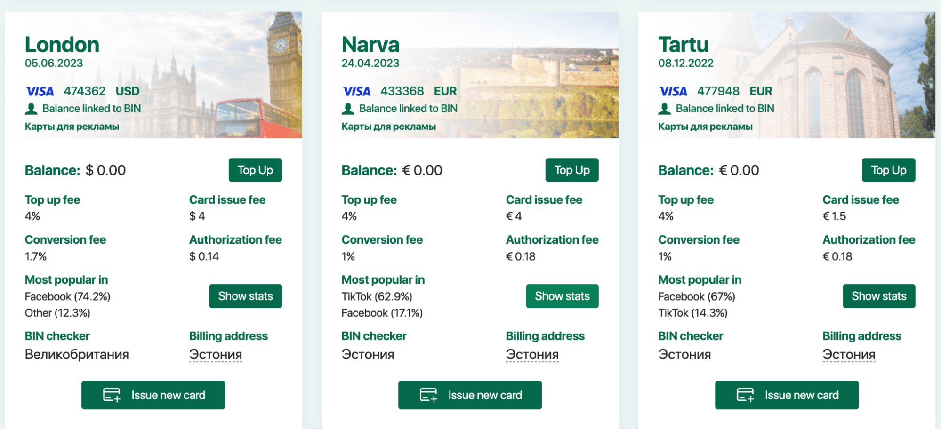
Task: Show stats for the London BIN
Action: click(245, 296)
